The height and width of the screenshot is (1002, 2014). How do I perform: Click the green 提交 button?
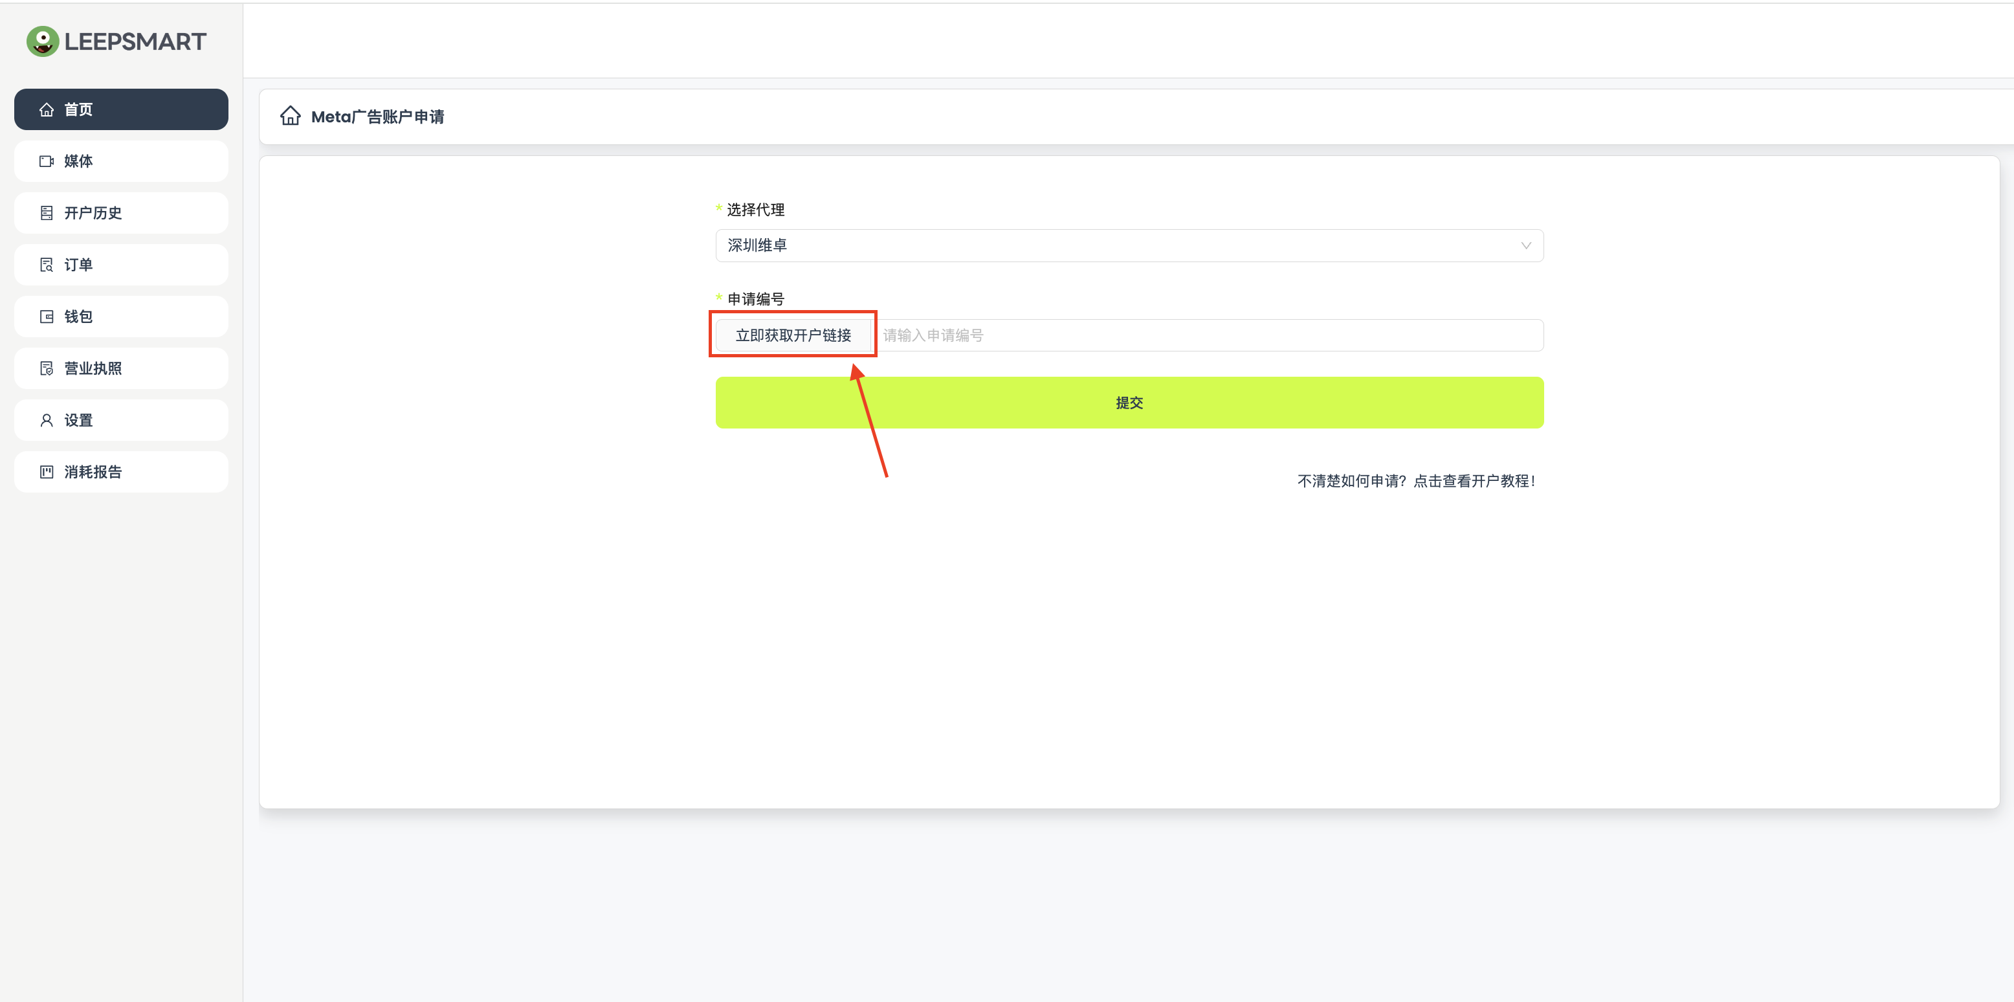tap(1129, 403)
